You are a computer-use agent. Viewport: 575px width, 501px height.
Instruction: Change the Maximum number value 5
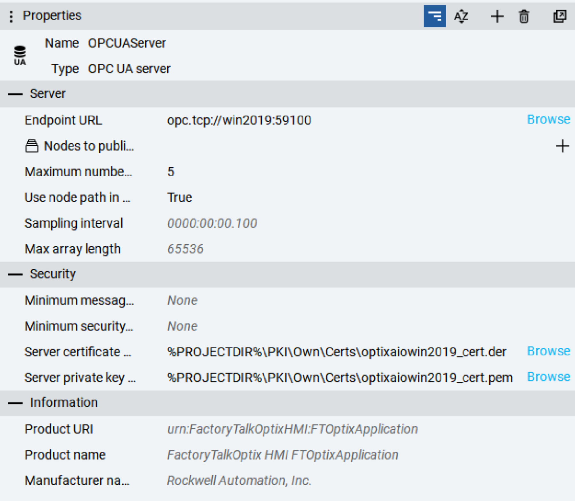(171, 172)
